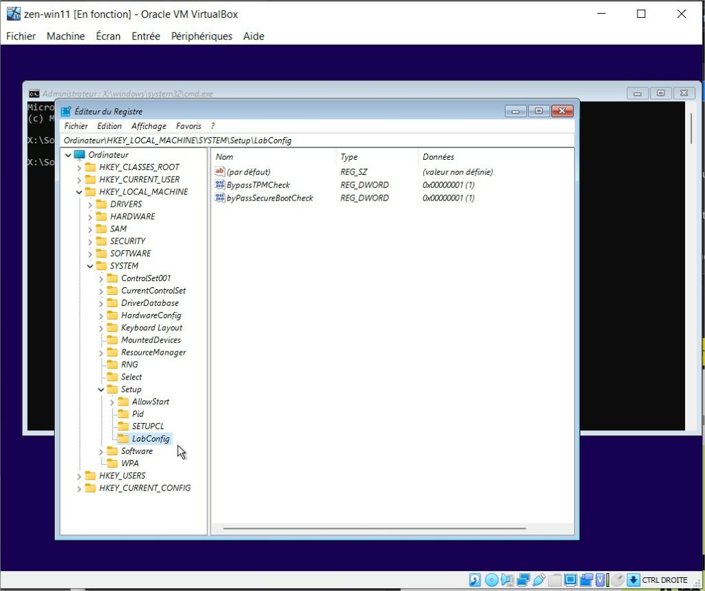This screenshot has width=705, height=591.
Task: Expand the CurrentControlSet key
Action: tap(101, 291)
